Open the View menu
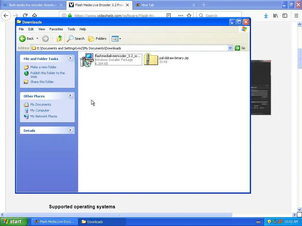 point(42,29)
